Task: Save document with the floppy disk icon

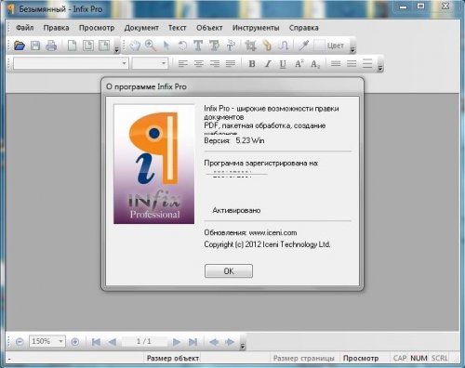Action: click(35, 46)
